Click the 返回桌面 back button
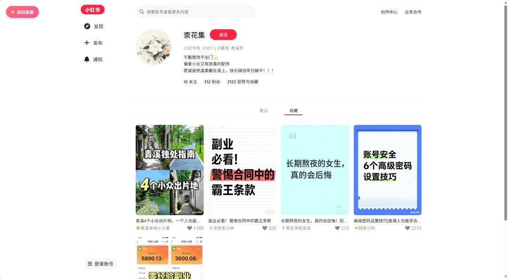Viewport: 508px width, 279px height. coord(23,12)
